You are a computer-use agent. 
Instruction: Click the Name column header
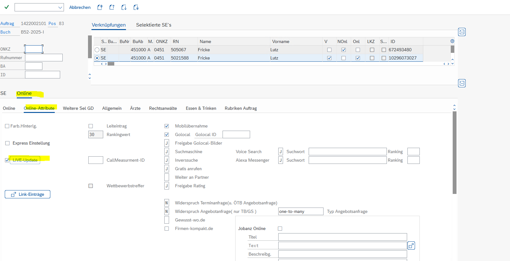(x=205, y=41)
